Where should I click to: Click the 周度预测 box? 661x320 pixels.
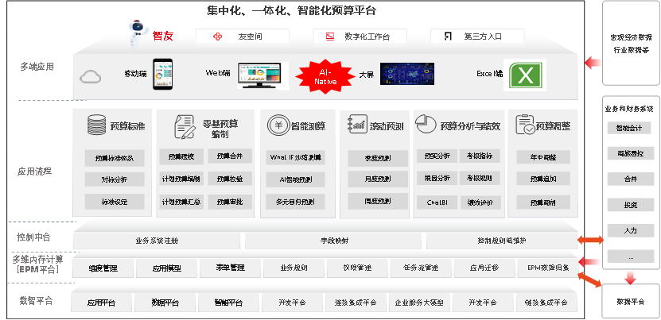378,201
